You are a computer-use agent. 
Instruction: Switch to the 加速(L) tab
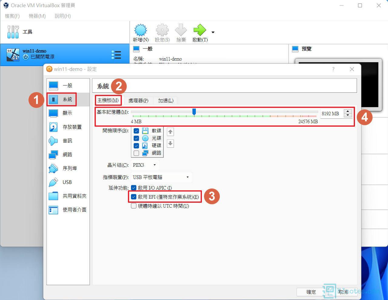[x=166, y=100]
